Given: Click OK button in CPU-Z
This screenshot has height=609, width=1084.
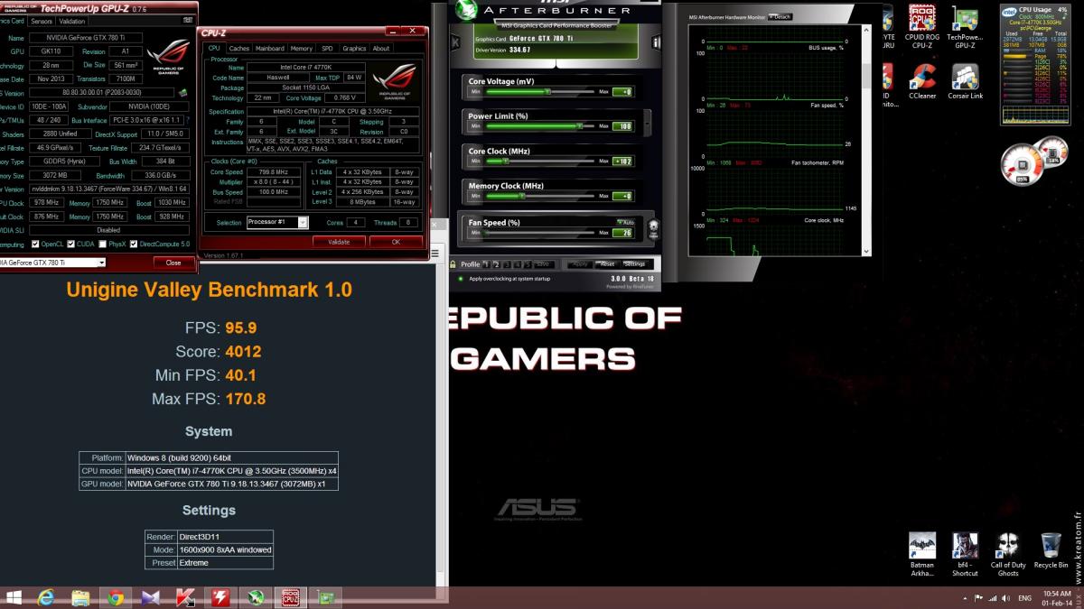Looking at the screenshot, I should click(396, 242).
